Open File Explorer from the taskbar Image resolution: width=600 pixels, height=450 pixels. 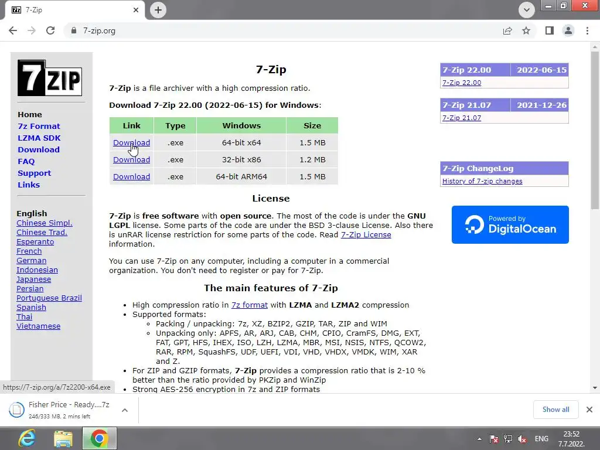(63, 438)
